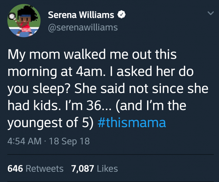219x182 pixels.
Task: Click the 7,087 like count number
Action: click(x=82, y=168)
